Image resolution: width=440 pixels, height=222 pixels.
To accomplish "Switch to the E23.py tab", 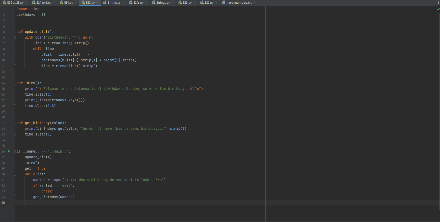I will pyautogui.click(x=187, y=3).
